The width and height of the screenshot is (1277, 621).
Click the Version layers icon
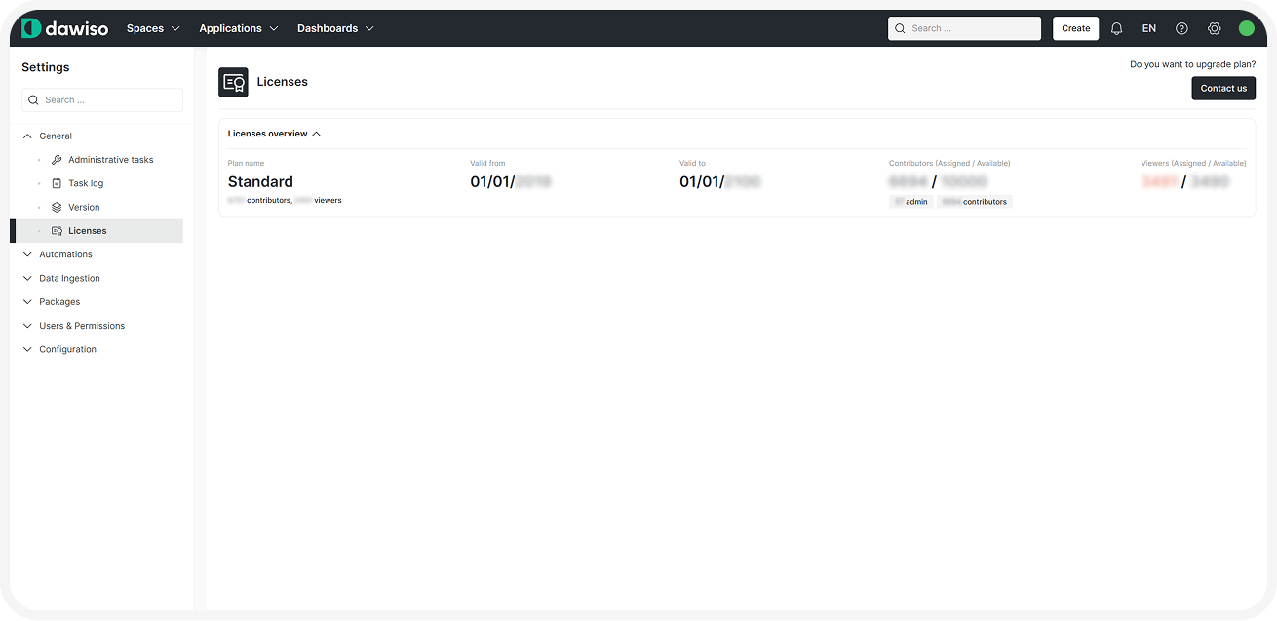[x=57, y=208]
